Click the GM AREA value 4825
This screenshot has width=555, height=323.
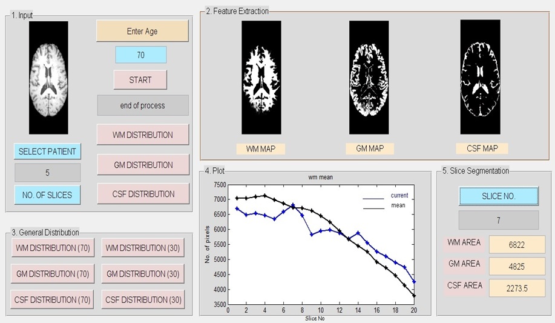click(x=517, y=266)
